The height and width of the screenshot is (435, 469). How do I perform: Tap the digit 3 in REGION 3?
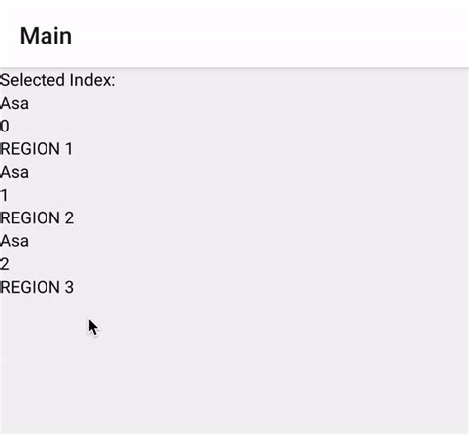click(69, 287)
